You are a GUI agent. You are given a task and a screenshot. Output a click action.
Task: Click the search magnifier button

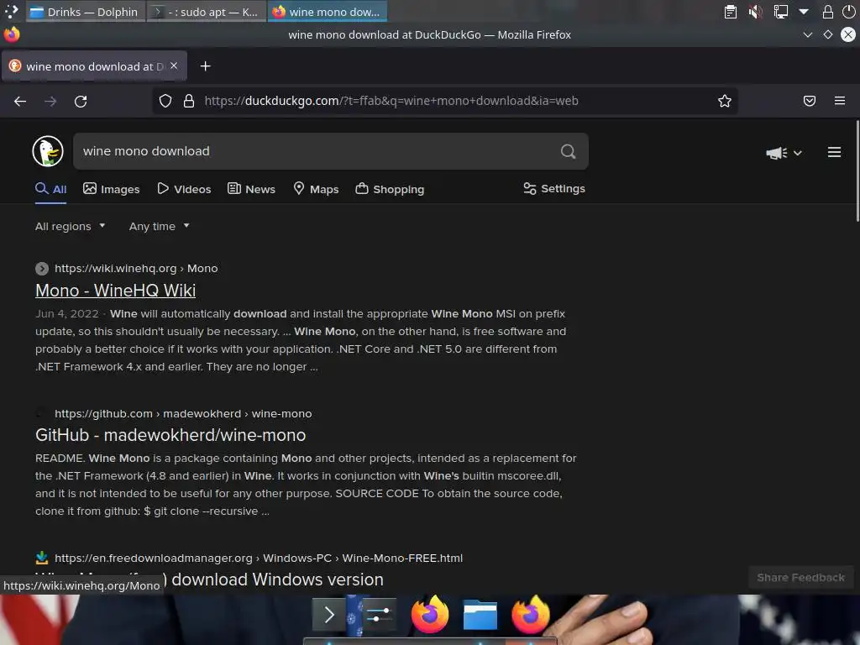[569, 151]
